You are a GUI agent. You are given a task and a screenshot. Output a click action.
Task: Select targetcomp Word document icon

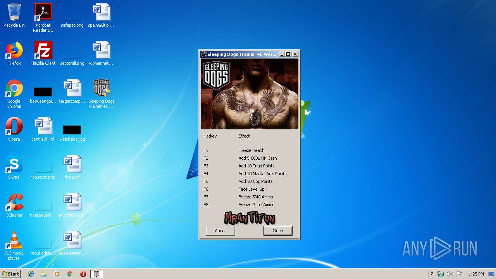click(72, 91)
